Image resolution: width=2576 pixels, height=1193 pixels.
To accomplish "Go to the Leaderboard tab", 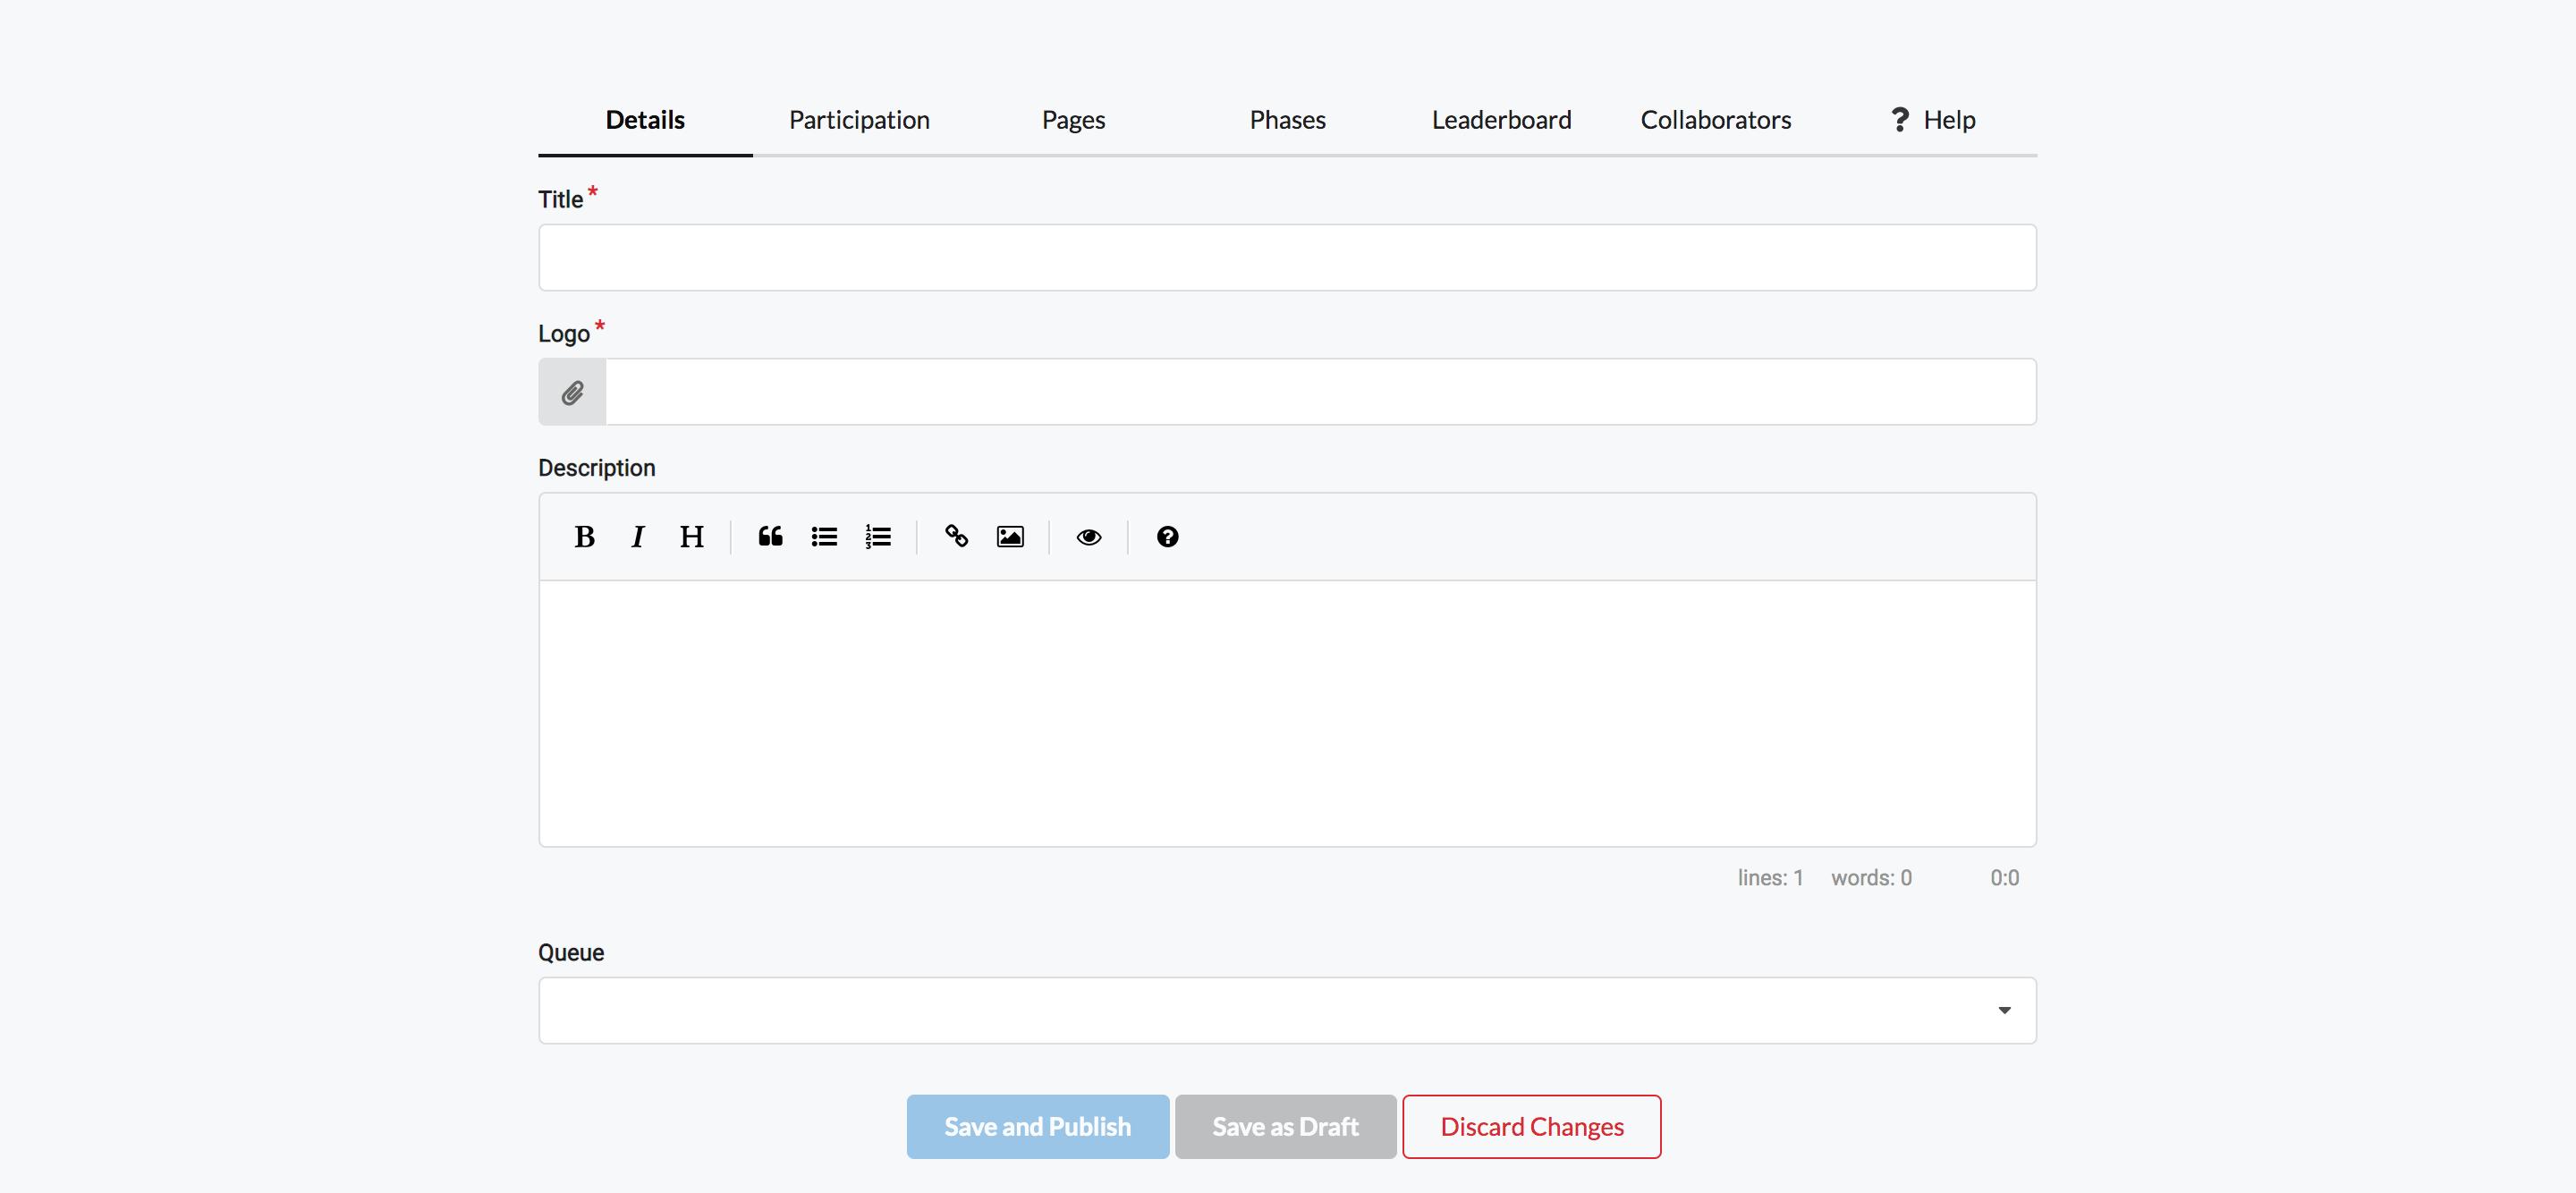I will (x=1501, y=120).
